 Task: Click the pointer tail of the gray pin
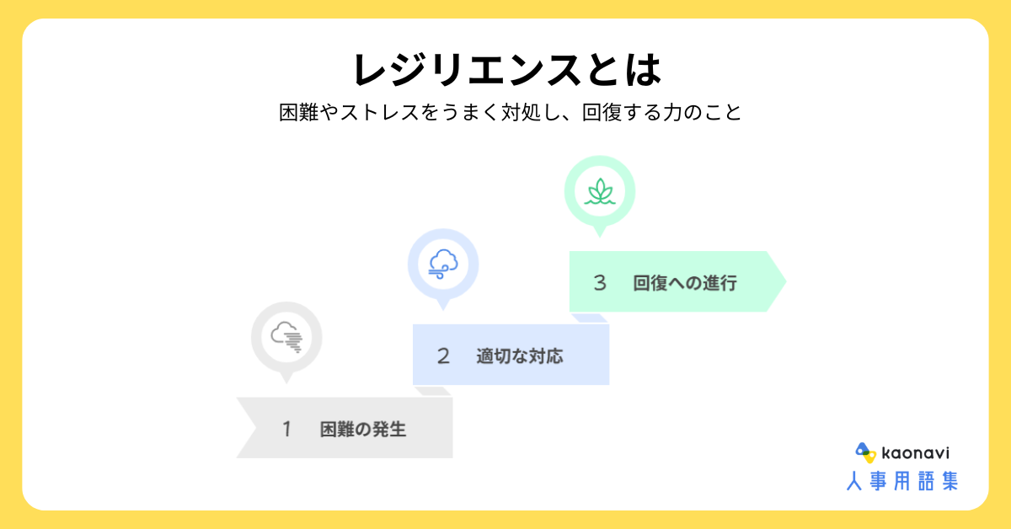(286, 377)
